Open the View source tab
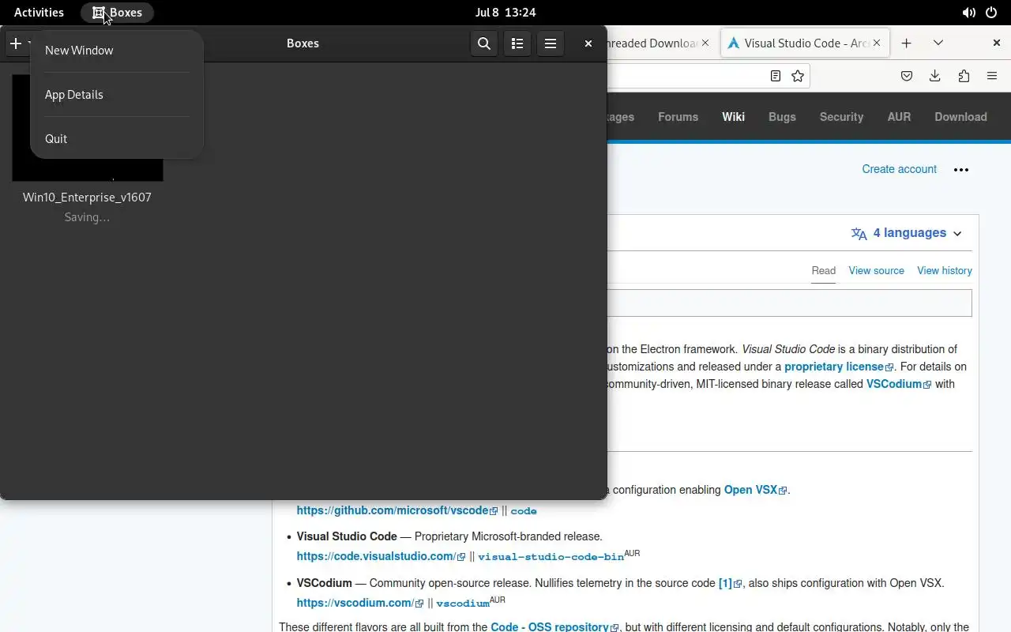 click(876, 270)
